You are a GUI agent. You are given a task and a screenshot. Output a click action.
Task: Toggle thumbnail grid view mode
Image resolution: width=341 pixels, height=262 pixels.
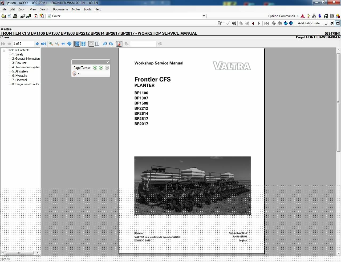83,44
